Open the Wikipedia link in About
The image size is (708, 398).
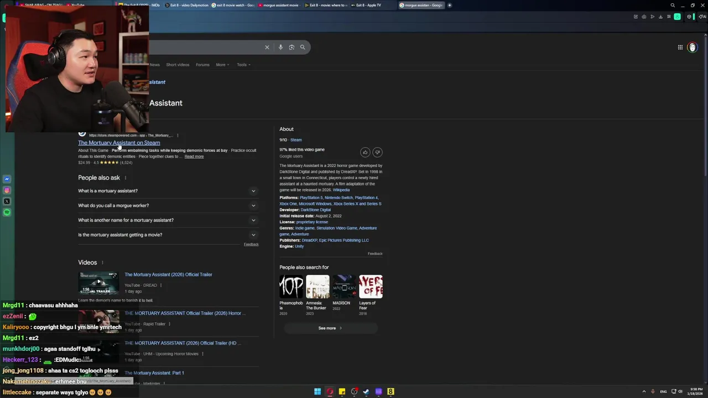(341, 190)
